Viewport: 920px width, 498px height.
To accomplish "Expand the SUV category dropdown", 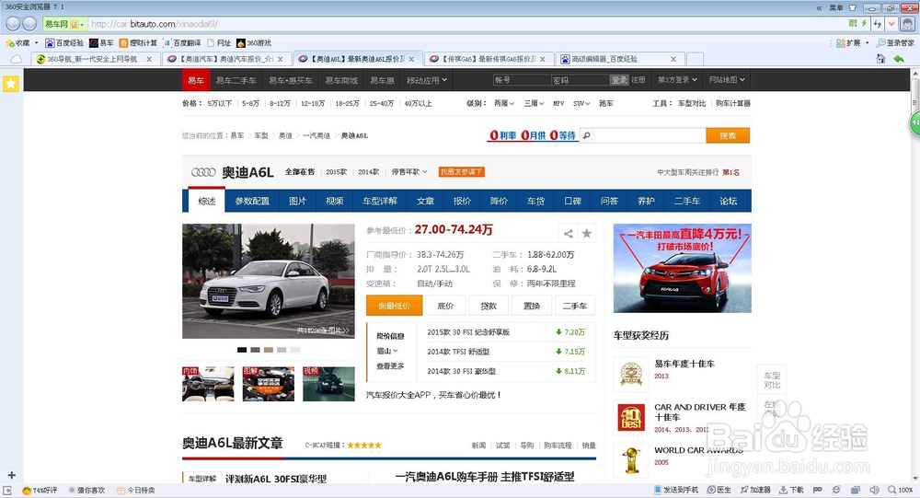I will (x=581, y=103).
